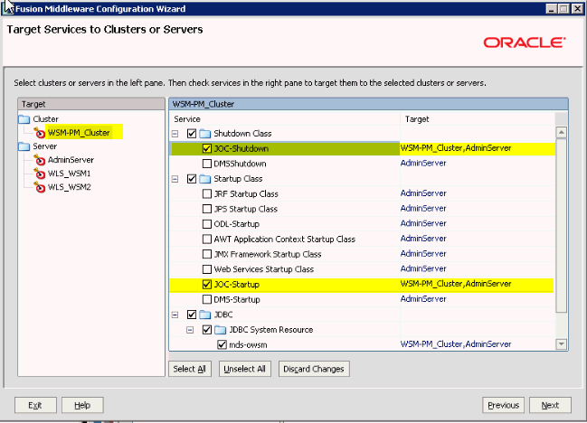Select the WSM-PM_Cluster target icon
The height and width of the screenshot is (423, 587).
click(39, 133)
